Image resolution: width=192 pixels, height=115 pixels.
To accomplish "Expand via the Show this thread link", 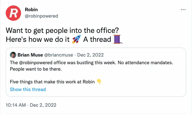I will [28, 89].
